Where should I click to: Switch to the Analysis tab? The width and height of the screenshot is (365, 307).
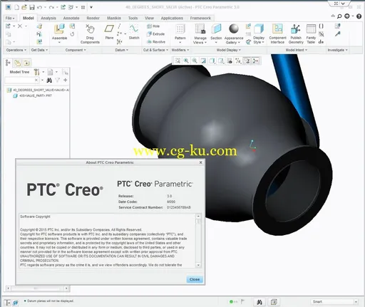tap(48, 18)
